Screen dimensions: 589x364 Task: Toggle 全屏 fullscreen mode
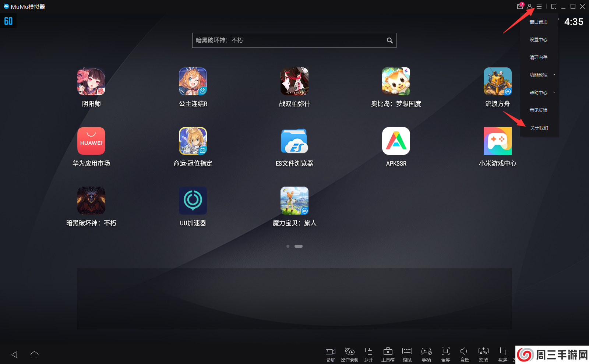coord(445,354)
